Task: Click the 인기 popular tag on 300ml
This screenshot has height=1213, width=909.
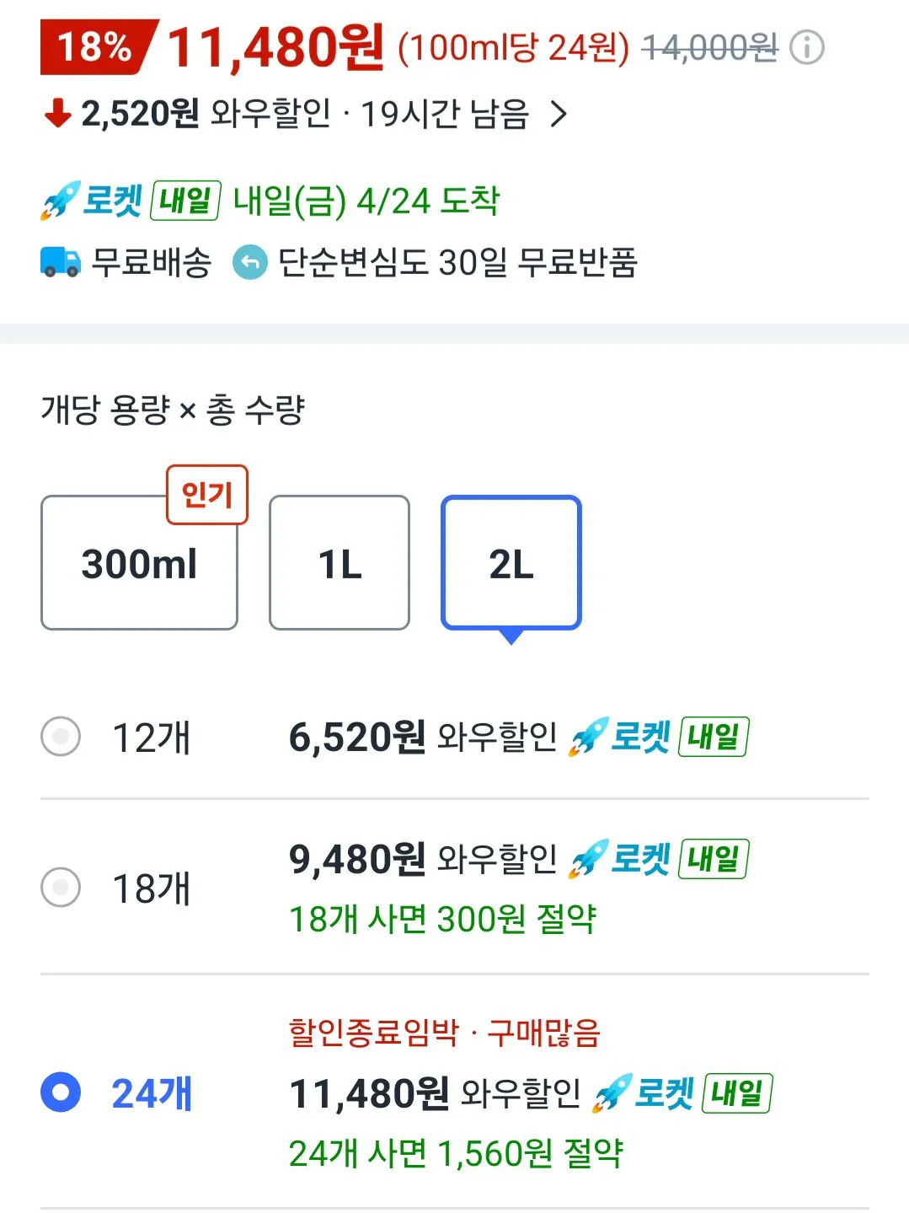Action: click(x=207, y=494)
